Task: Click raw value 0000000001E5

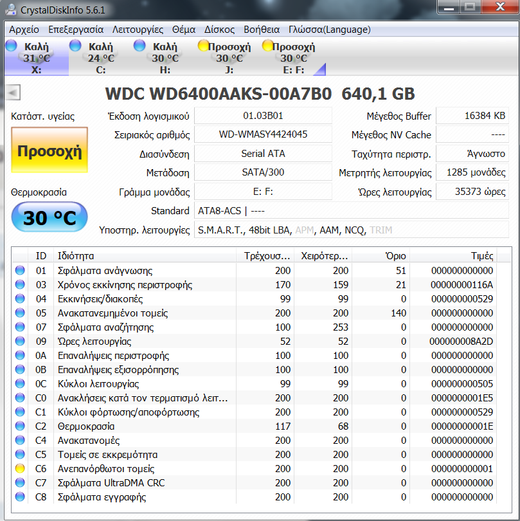Action: pos(462,398)
